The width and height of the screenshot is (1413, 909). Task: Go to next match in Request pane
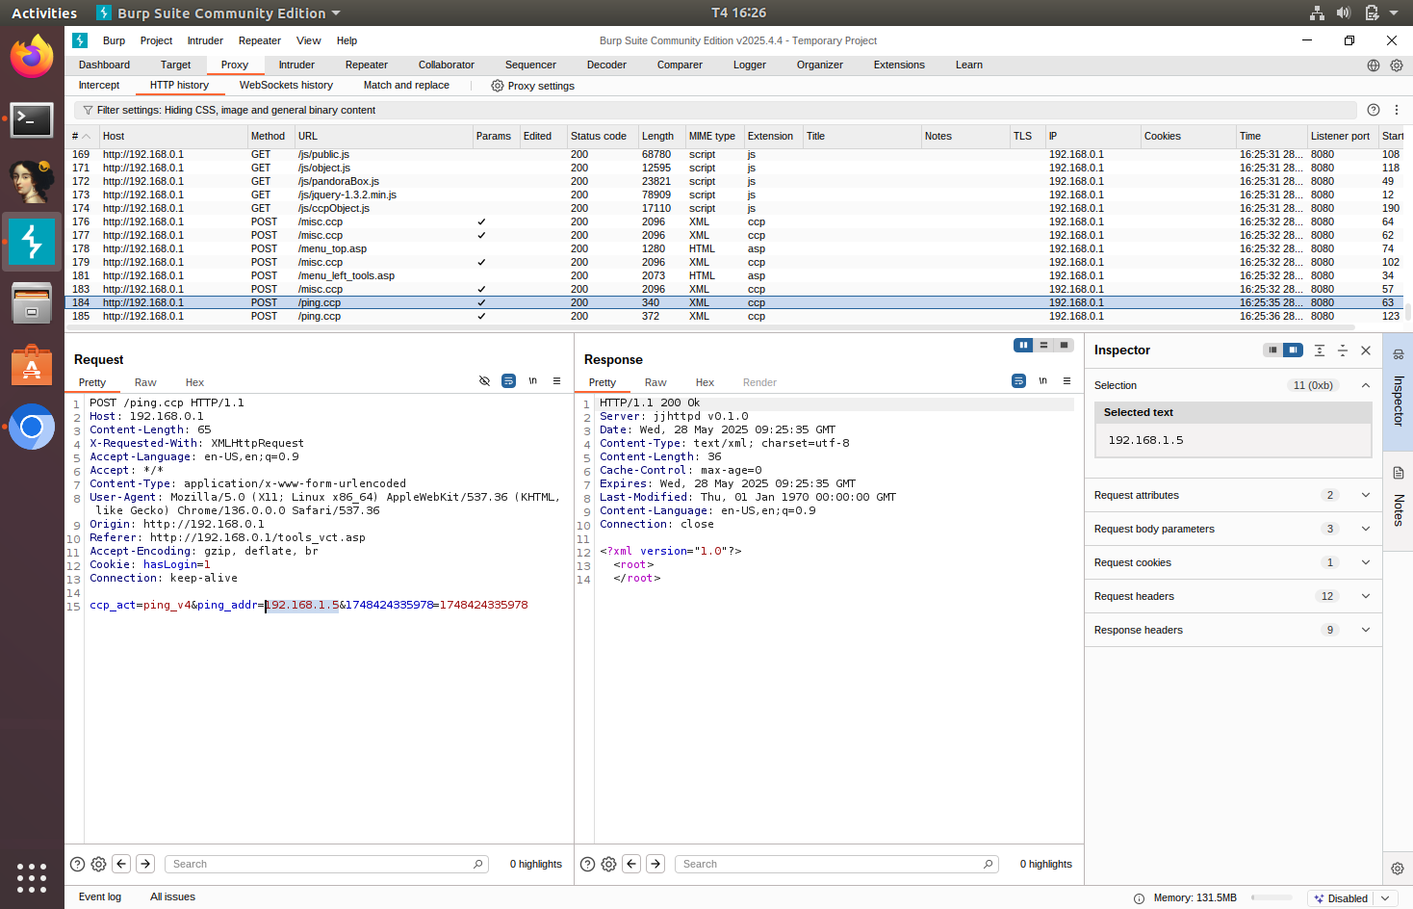click(x=145, y=864)
